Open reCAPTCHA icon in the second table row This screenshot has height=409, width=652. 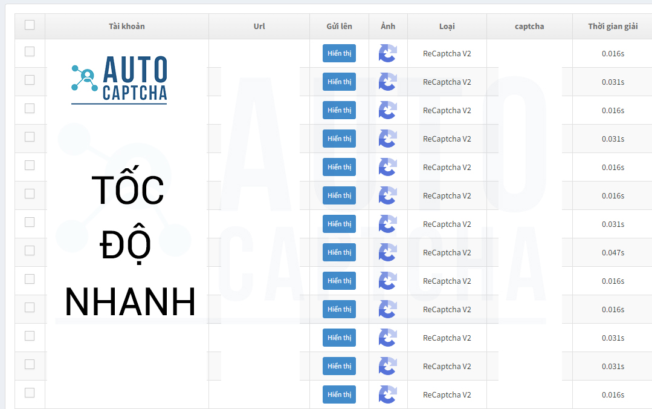[x=388, y=82]
